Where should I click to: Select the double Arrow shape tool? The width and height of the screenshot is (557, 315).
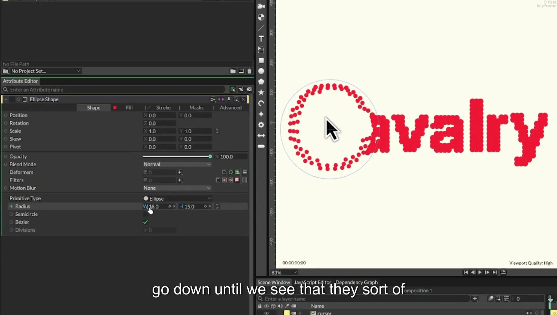261,135
